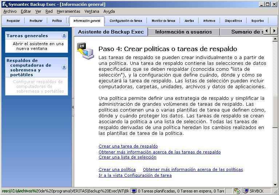Open the Herramientas menu
The width and height of the screenshot is (279, 195).
click(x=68, y=11)
